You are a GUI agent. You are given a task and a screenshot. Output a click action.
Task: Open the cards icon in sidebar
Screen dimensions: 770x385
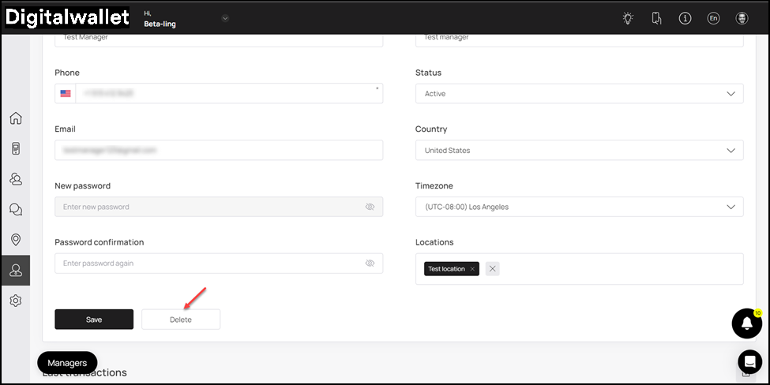click(x=16, y=148)
